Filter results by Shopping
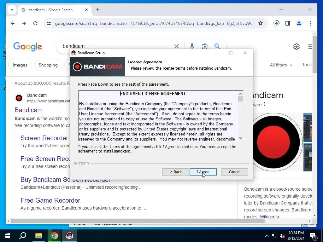 [48, 65]
